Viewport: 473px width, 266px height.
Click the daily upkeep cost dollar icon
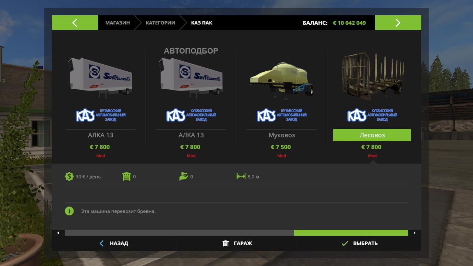(x=69, y=177)
